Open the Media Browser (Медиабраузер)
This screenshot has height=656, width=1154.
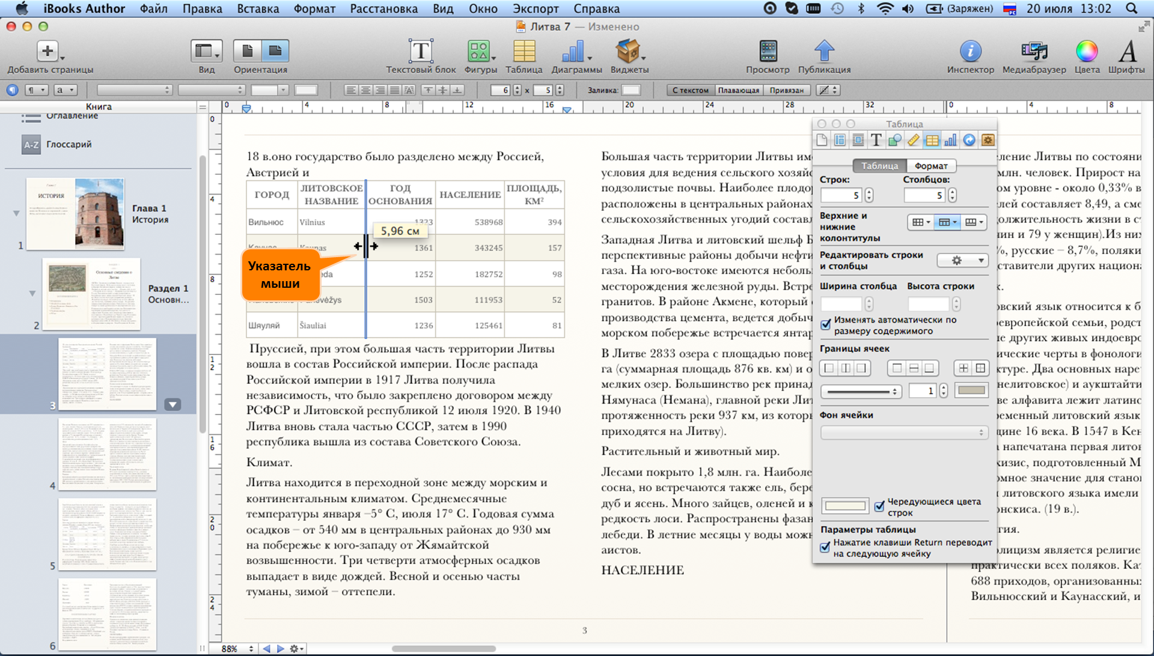[1034, 52]
